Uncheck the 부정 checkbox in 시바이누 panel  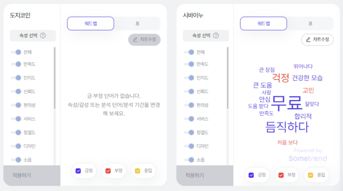281,175
